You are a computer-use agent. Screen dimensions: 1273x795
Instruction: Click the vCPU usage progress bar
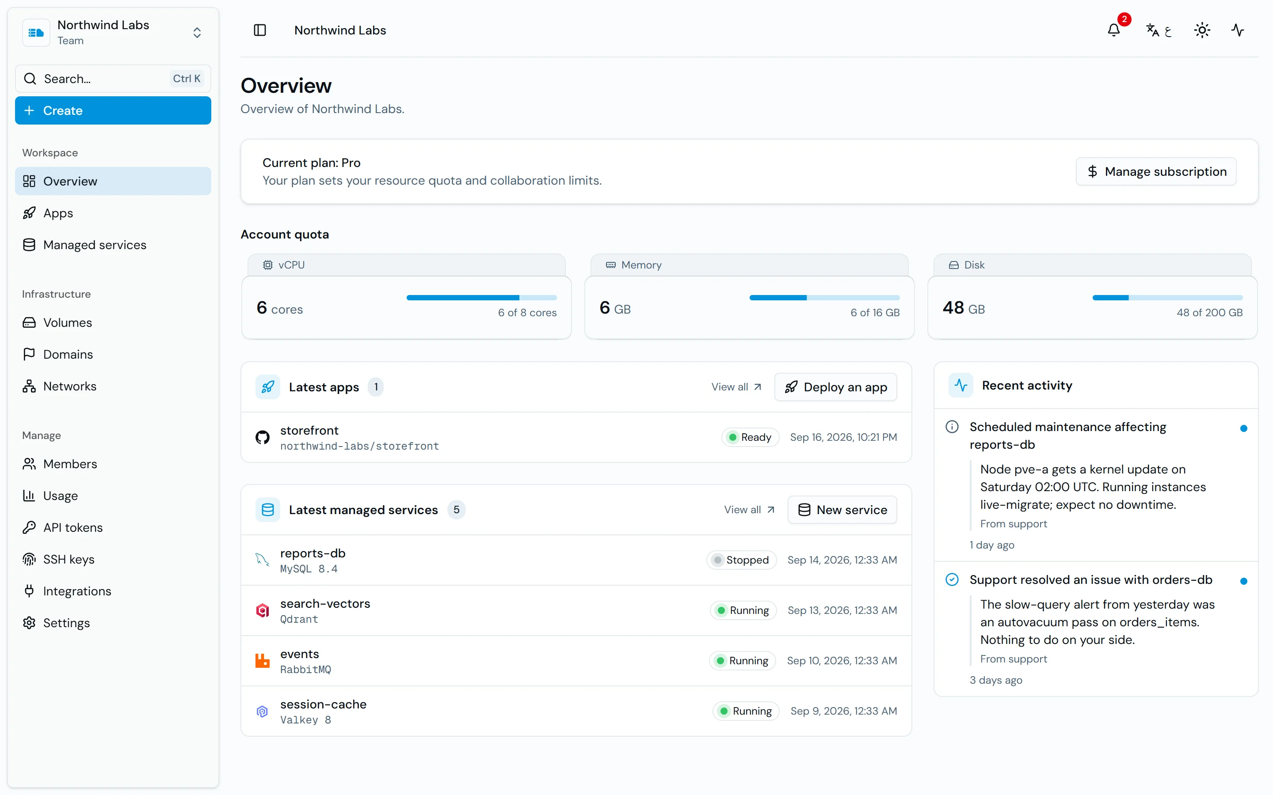coord(481,298)
